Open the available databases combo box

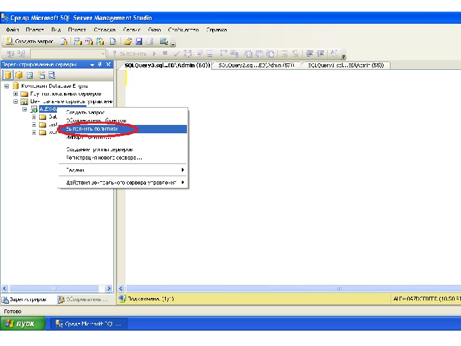68,54
